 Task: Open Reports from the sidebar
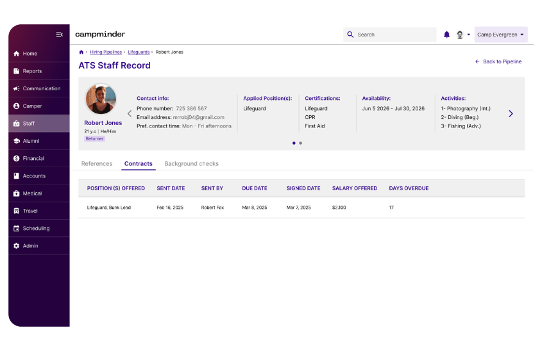tap(32, 71)
